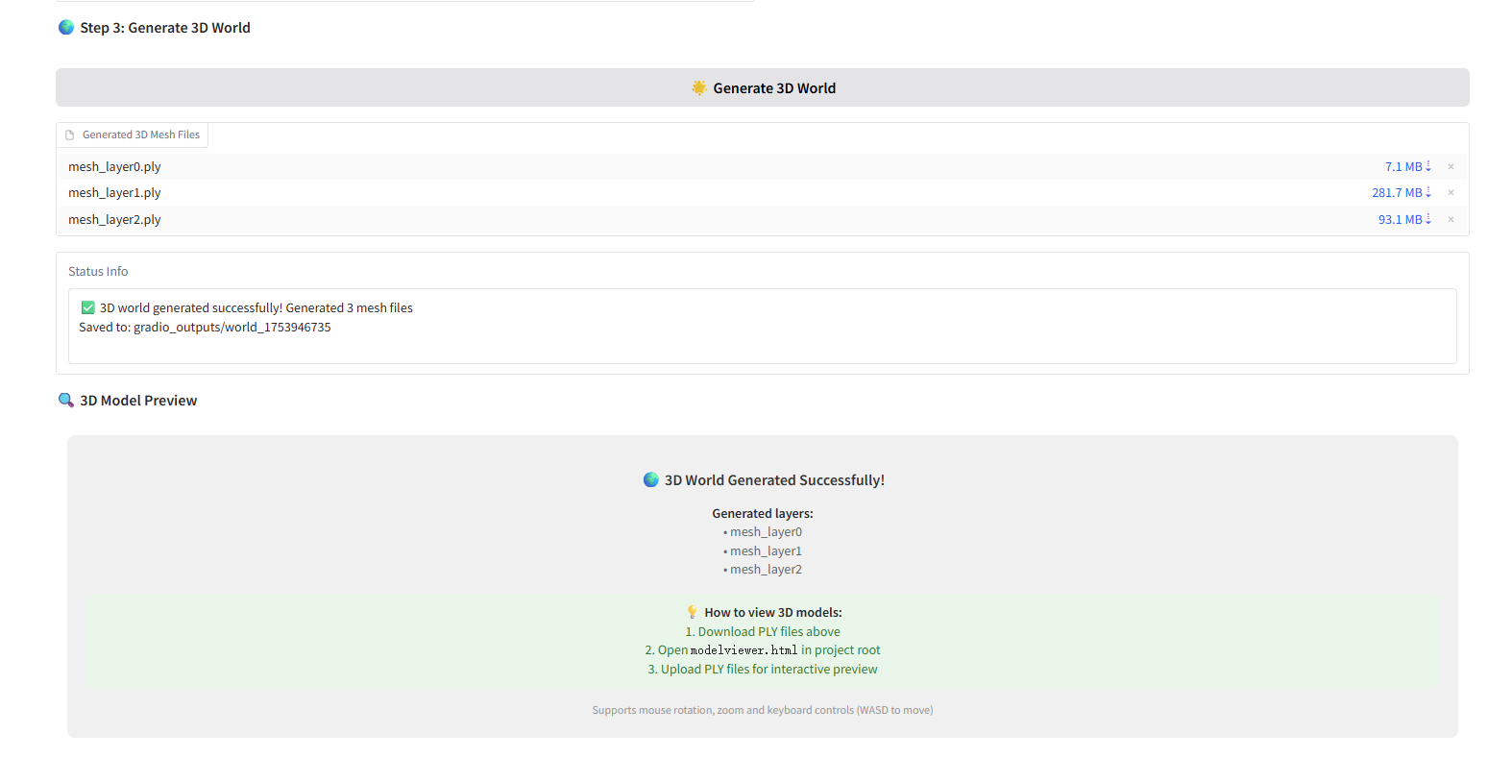
Task: Remove mesh_layer1.ply with its X icon
Action: (x=1451, y=193)
